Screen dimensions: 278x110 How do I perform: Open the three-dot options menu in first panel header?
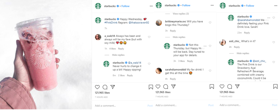click(151, 6)
